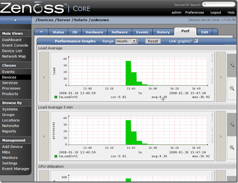The width and height of the screenshot is (238, 183).
Task: Pan Load Average graph right
Action: click(x=221, y=77)
